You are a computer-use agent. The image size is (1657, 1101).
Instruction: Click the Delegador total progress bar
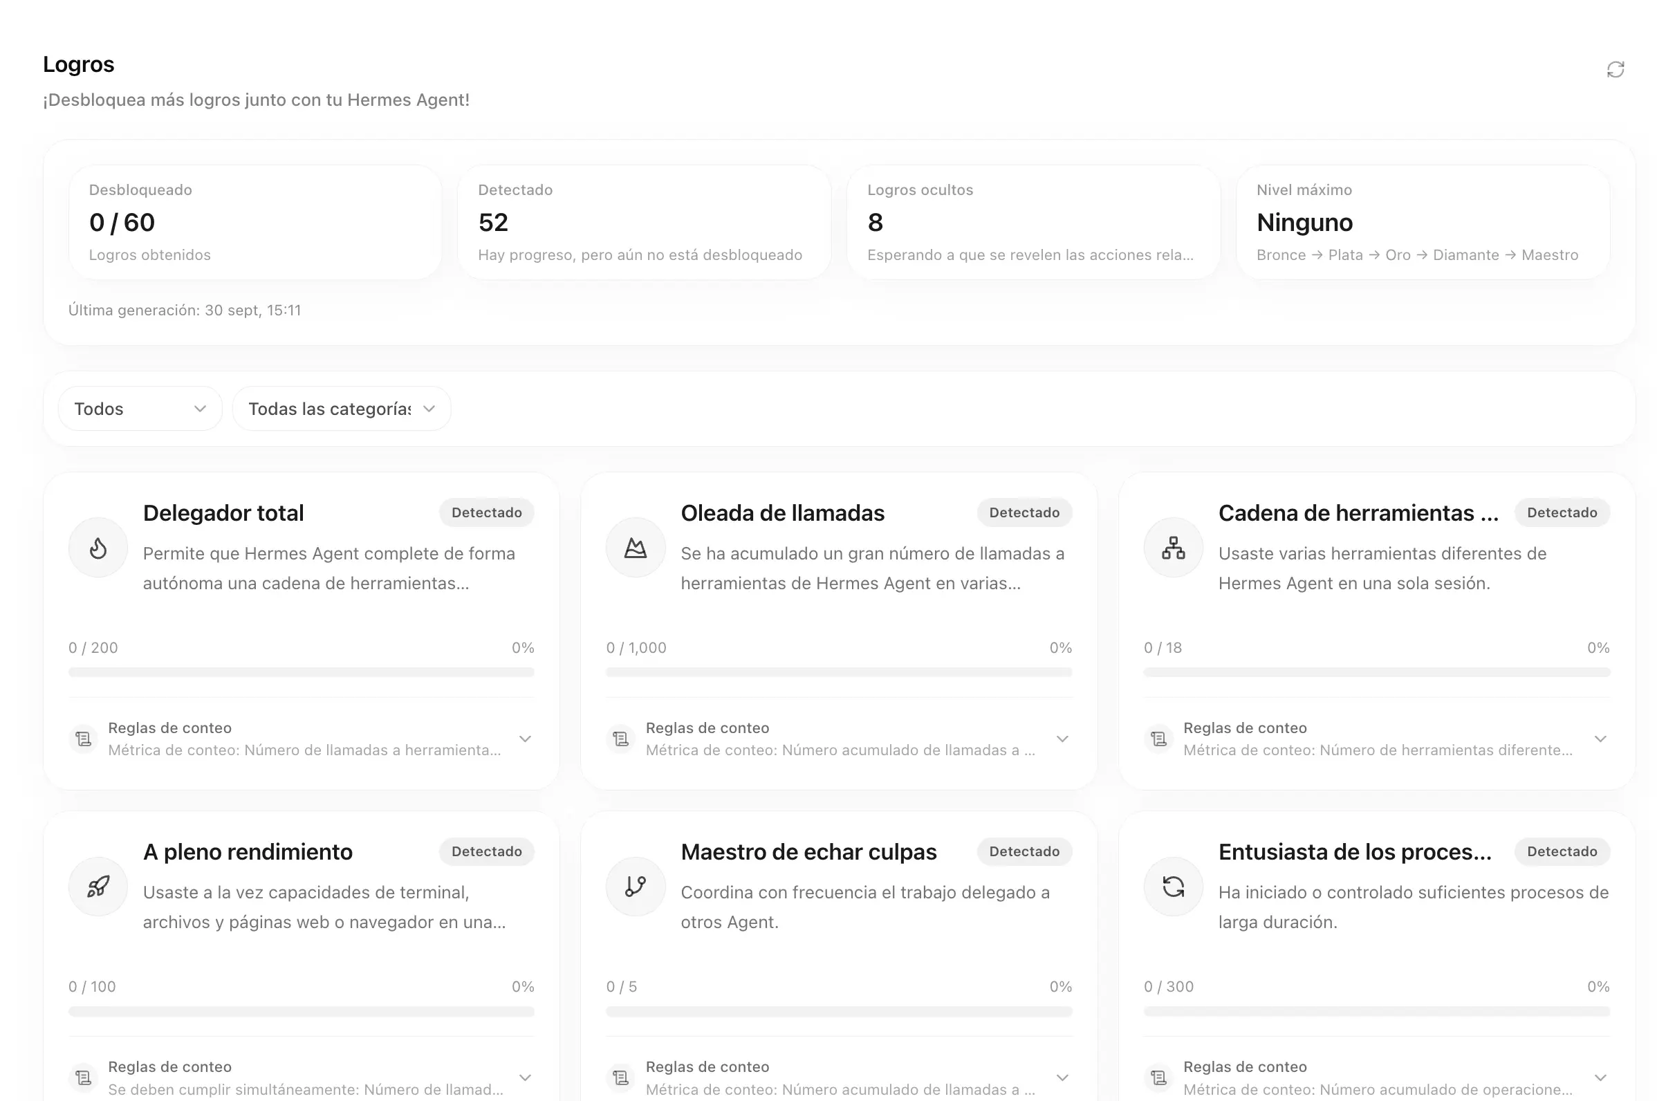(x=302, y=672)
